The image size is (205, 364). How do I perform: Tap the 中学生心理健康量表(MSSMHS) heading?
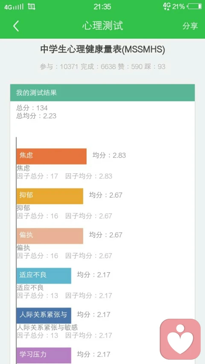point(102,50)
